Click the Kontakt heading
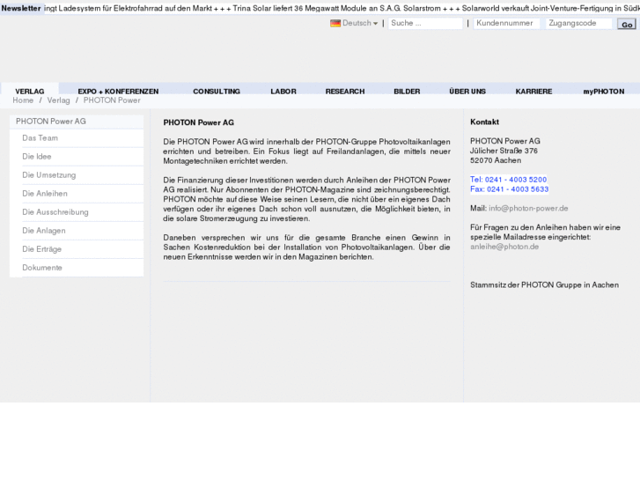Image resolution: width=640 pixels, height=480 pixels. point(484,122)
